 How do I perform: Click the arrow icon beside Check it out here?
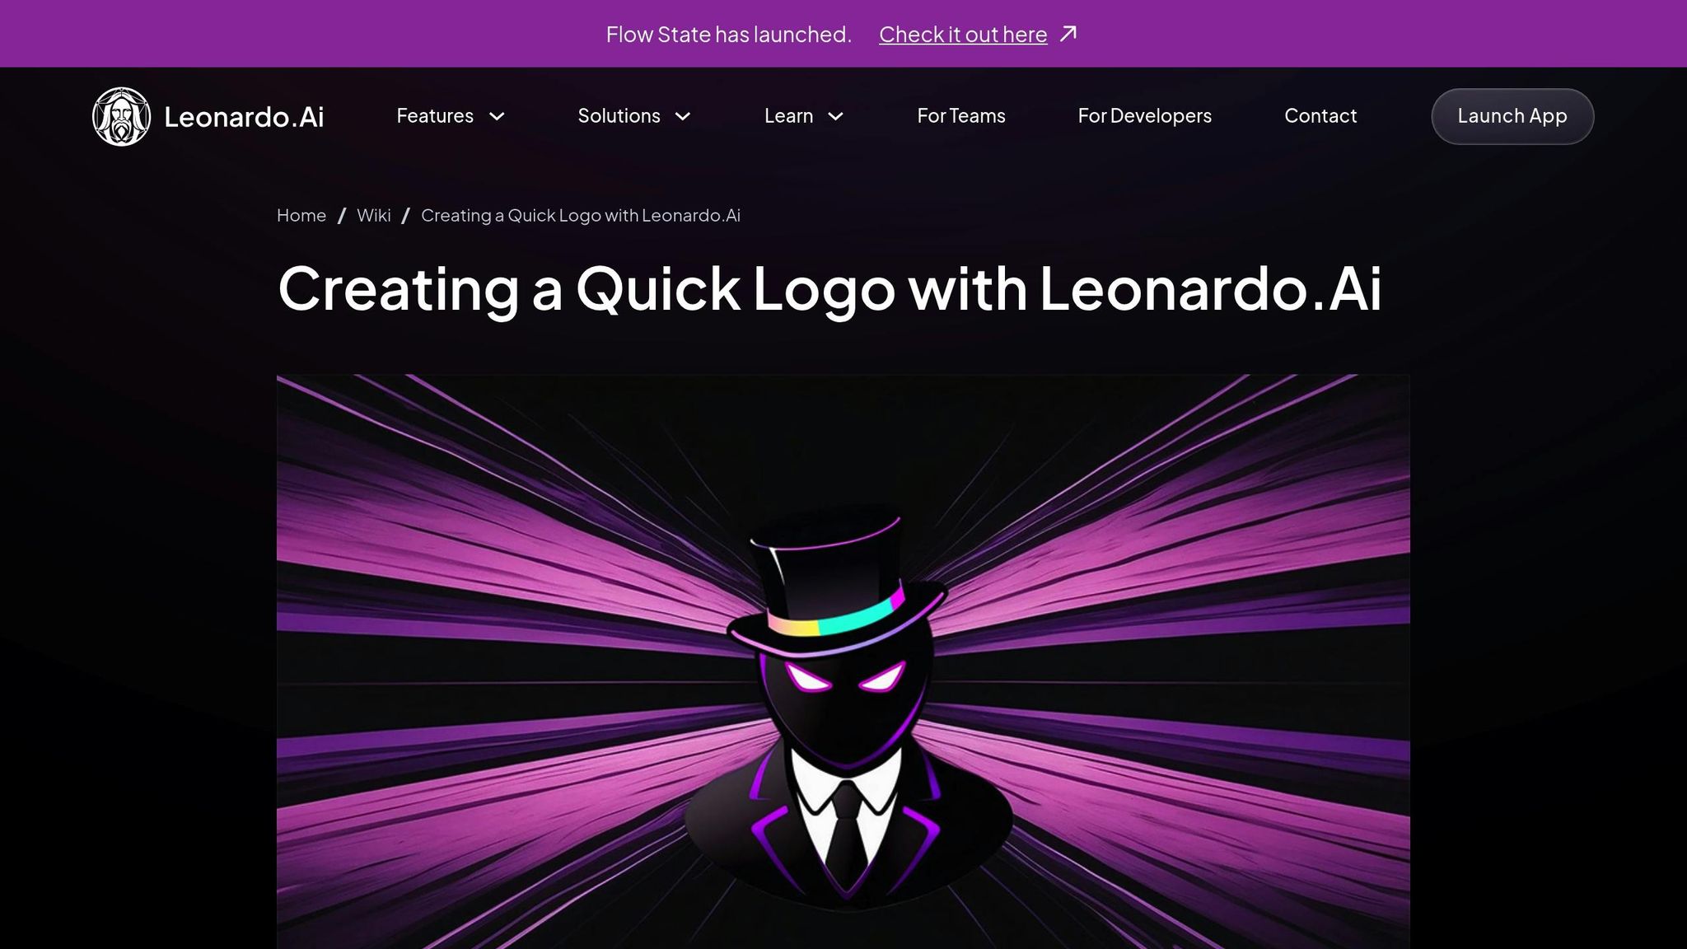(1068, 34)
